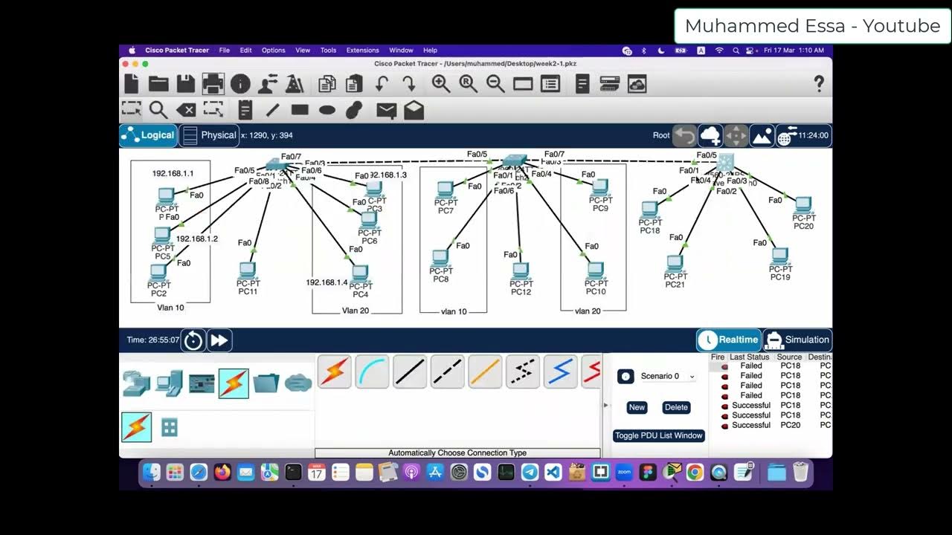
Task: Switch to the Logical workspace tab
Action: click(149, 135)
